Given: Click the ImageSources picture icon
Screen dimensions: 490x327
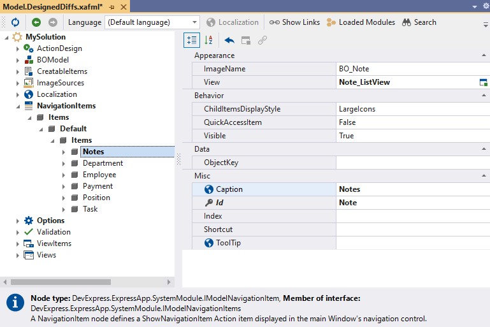Looking at the screenshot, I should pos(29,83).
